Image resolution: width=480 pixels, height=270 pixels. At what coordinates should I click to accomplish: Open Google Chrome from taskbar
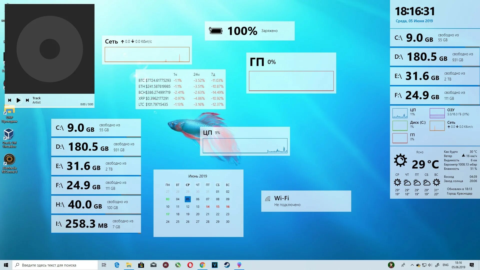point(202,265)
